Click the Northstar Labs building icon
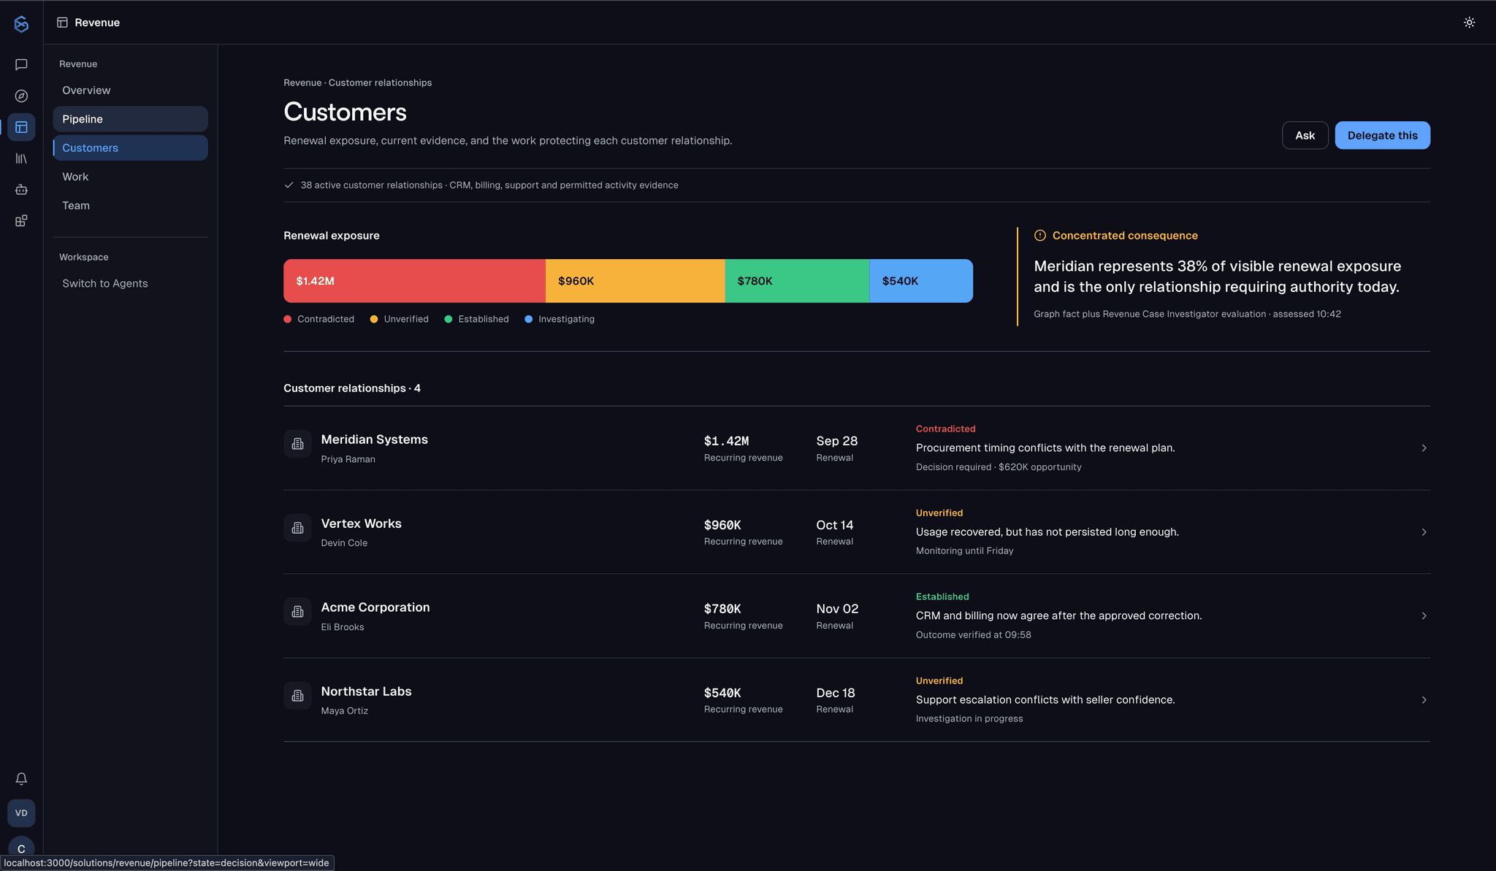Viewport: 1496px width, 871px height. click(297, 696)
